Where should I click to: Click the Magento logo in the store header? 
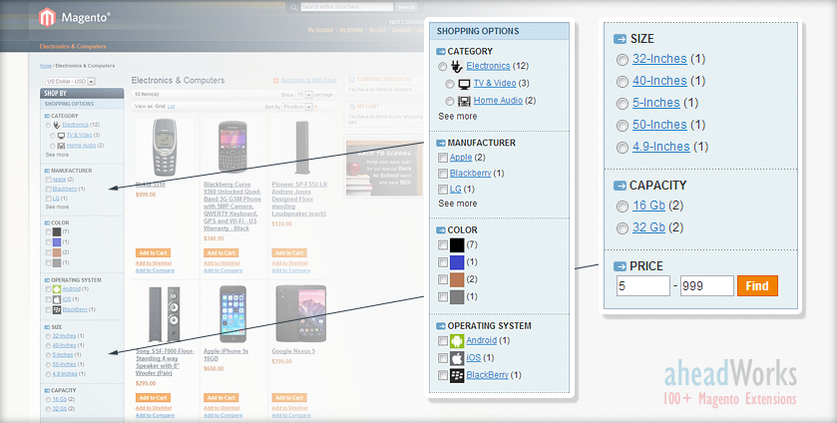pyautogui.click(x=74, y=18)
